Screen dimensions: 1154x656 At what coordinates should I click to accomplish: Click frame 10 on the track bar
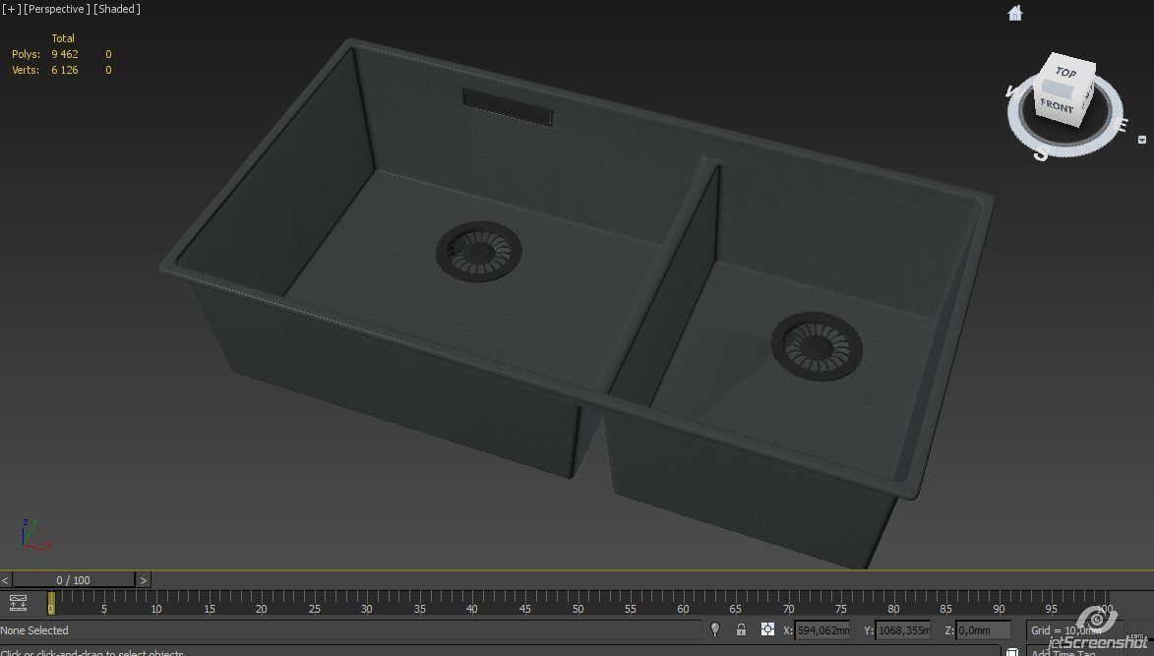(x=156, y=609)
